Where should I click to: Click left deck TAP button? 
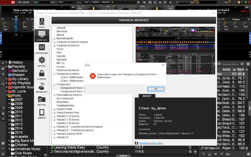pos(73,7)
